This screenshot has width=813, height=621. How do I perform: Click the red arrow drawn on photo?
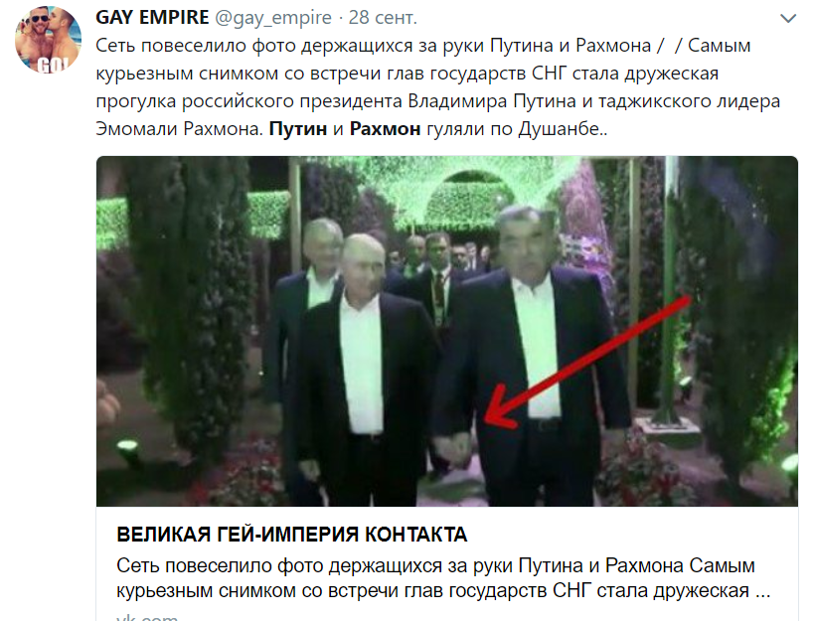[x=586, y=363]
